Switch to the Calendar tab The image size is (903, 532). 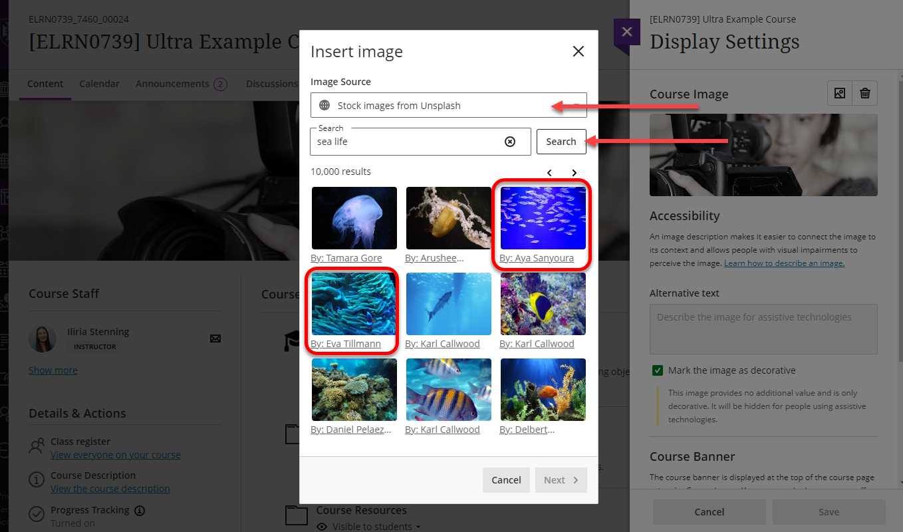point(99,84)
